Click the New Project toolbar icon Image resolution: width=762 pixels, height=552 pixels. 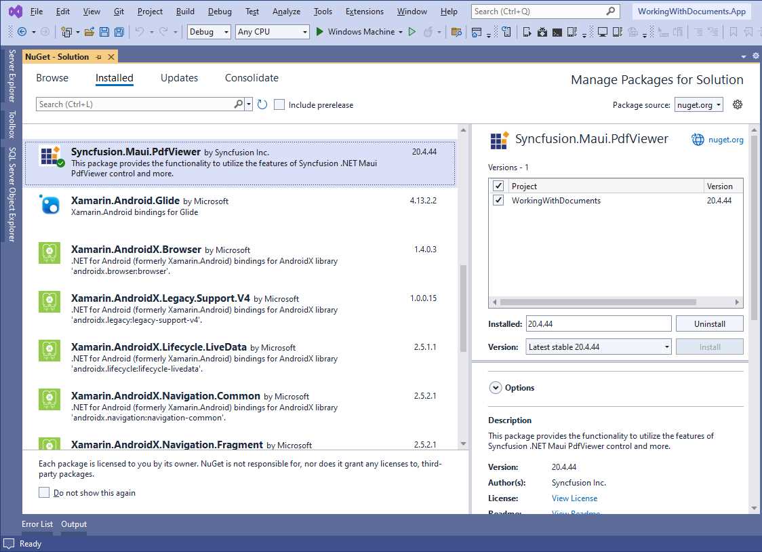(x=66, y=32)
